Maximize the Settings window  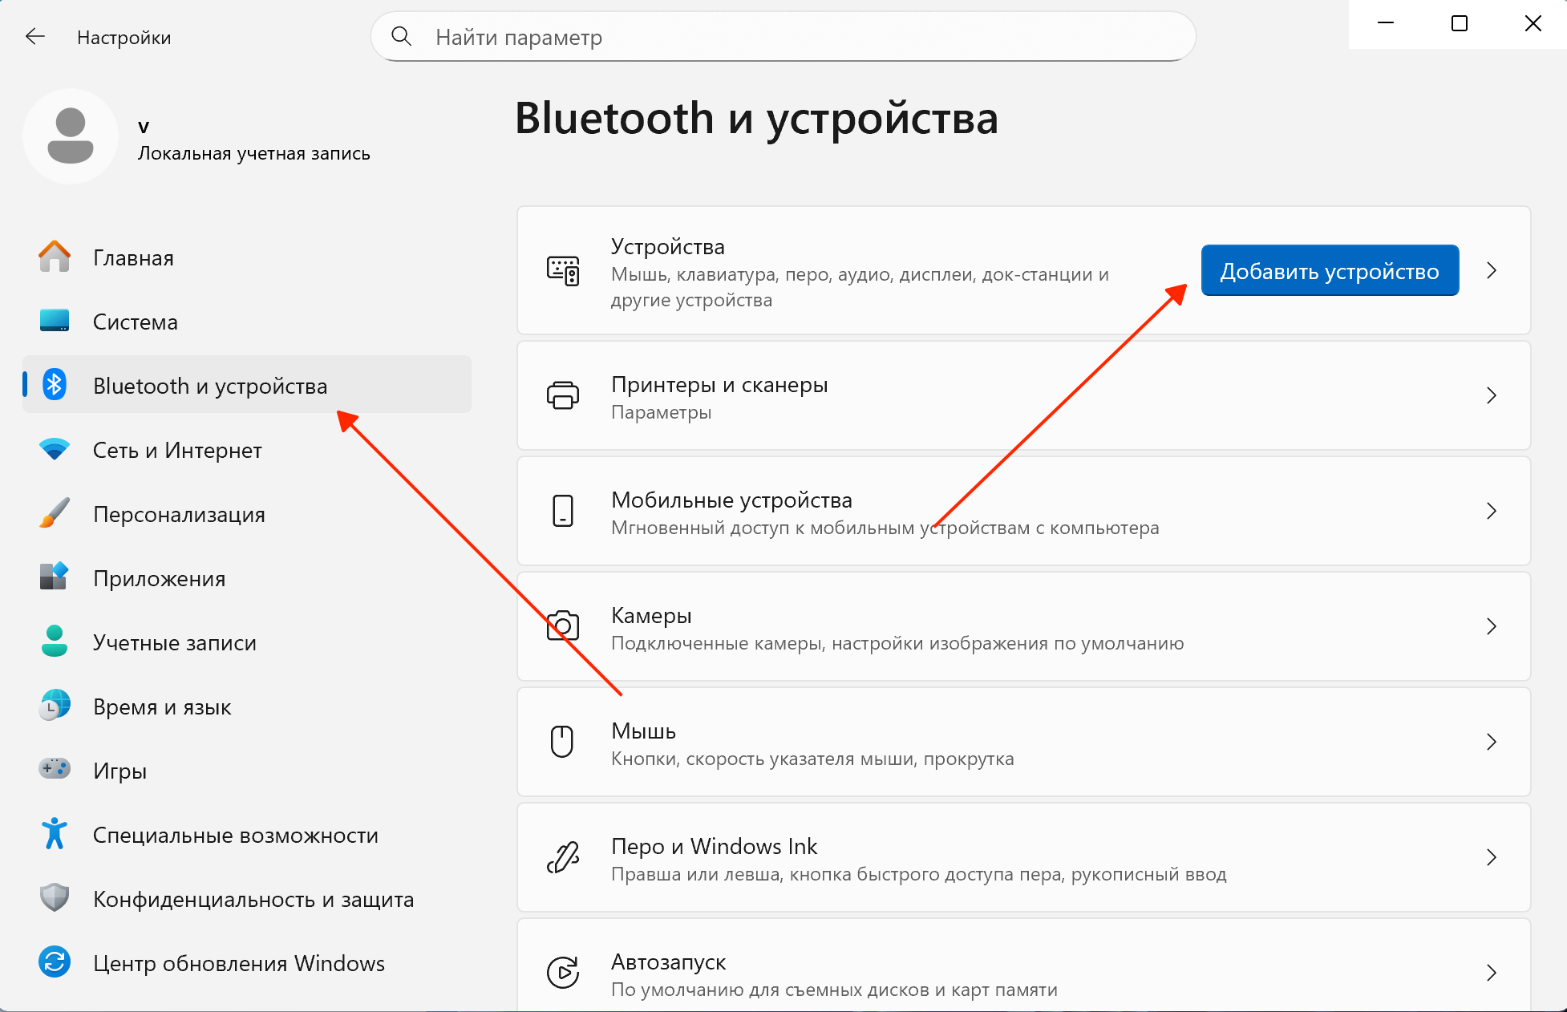coord(1460,24)
